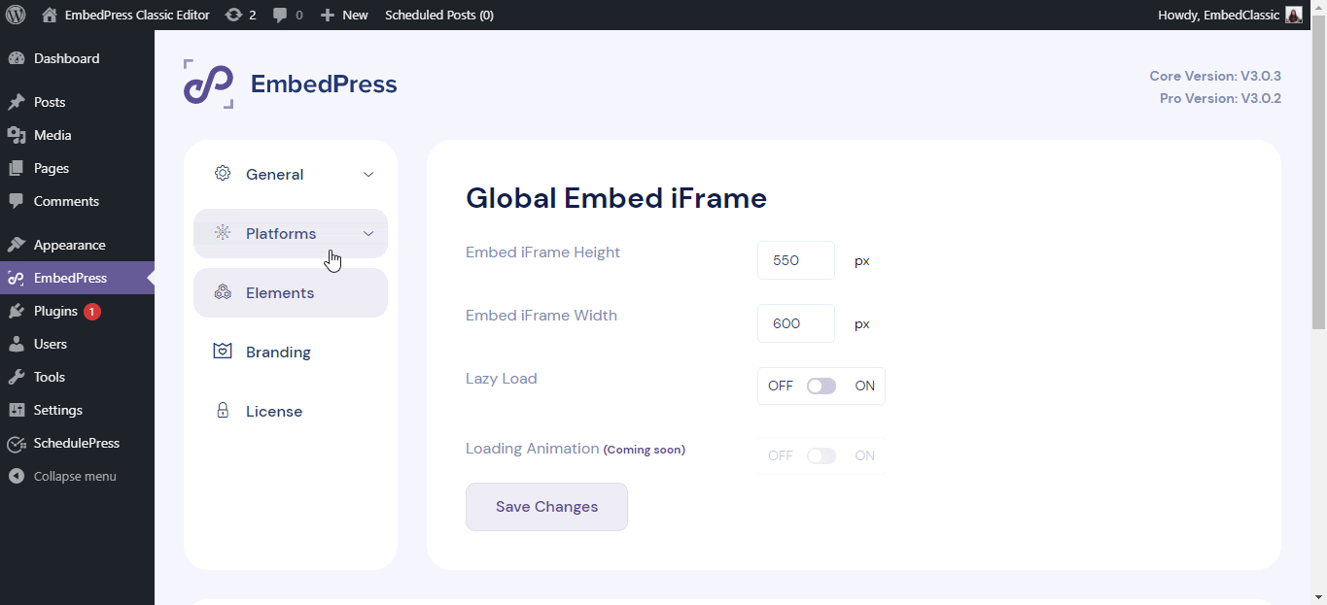Click the Pages icon in sidebar

click(17, 168)
